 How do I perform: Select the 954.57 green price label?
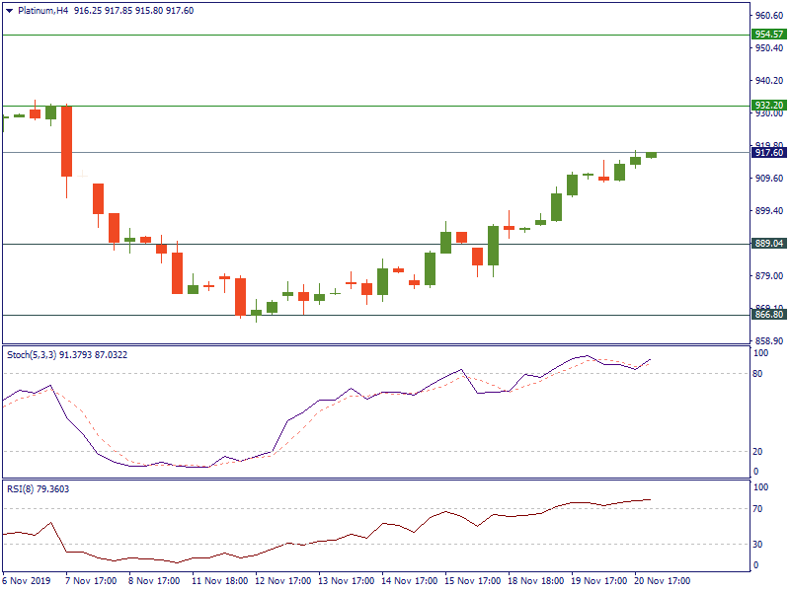768,35
